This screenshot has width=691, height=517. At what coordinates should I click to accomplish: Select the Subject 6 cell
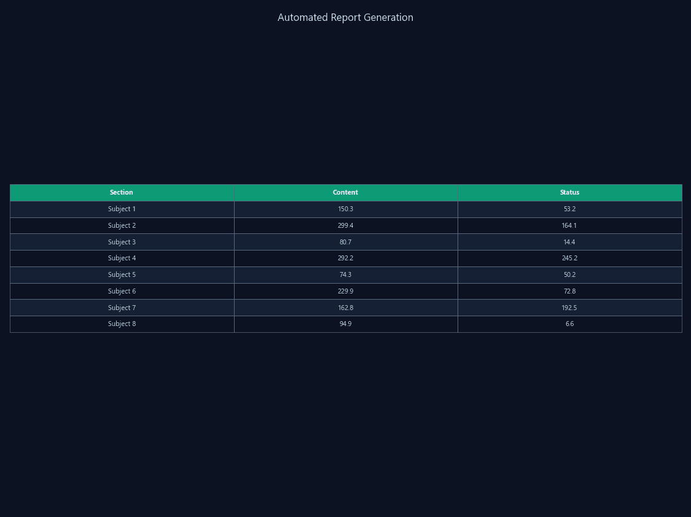click(122, 291)
